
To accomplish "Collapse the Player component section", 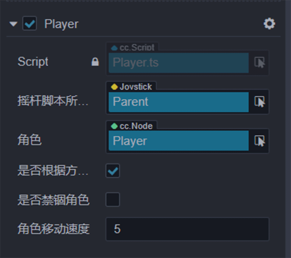I will [x=14, y=24].
